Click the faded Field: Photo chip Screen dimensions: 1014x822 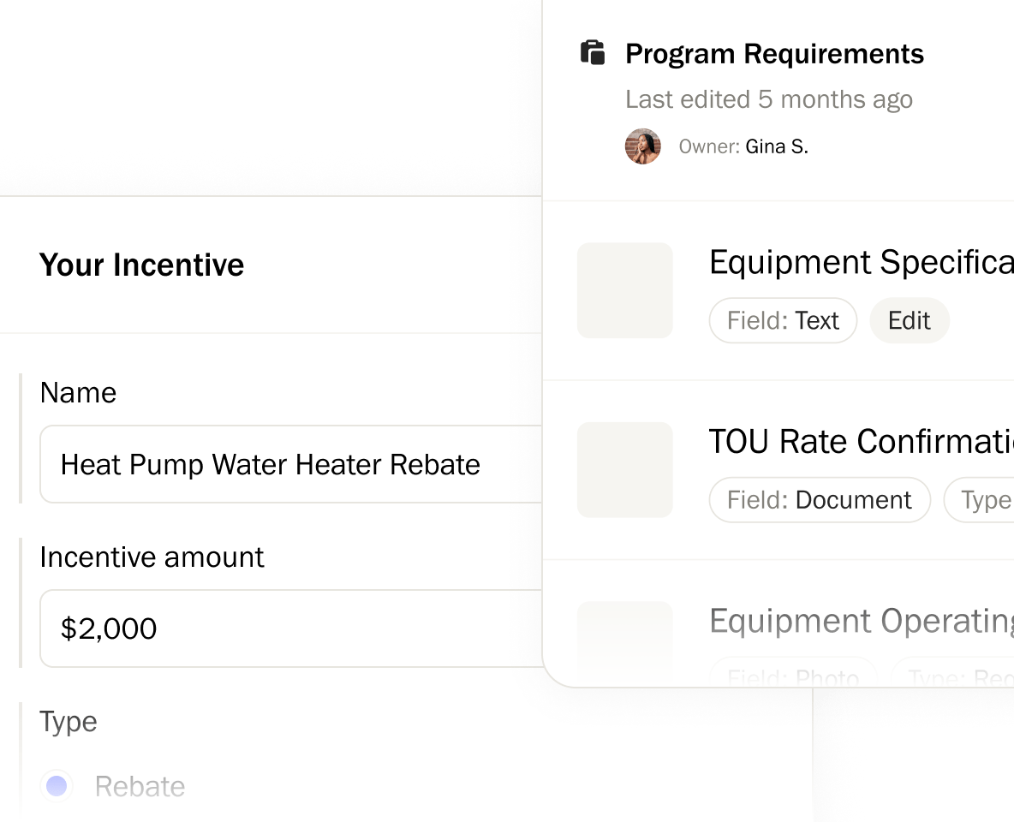pyautogui.click(x=792, y=676)
